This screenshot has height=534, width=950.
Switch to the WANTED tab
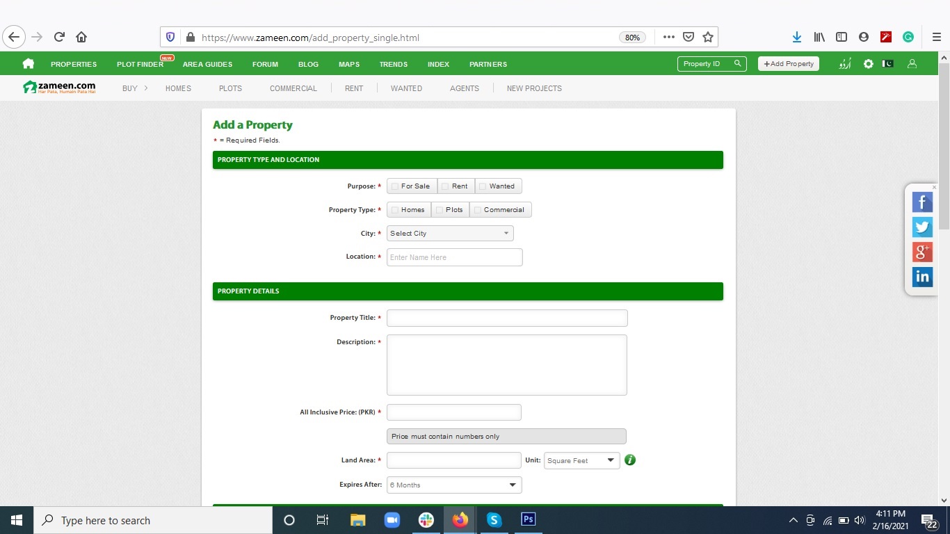click(x=406, y=88)
